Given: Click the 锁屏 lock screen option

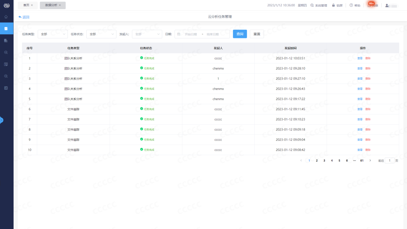Looking at the screenshot, I should 337,5.
